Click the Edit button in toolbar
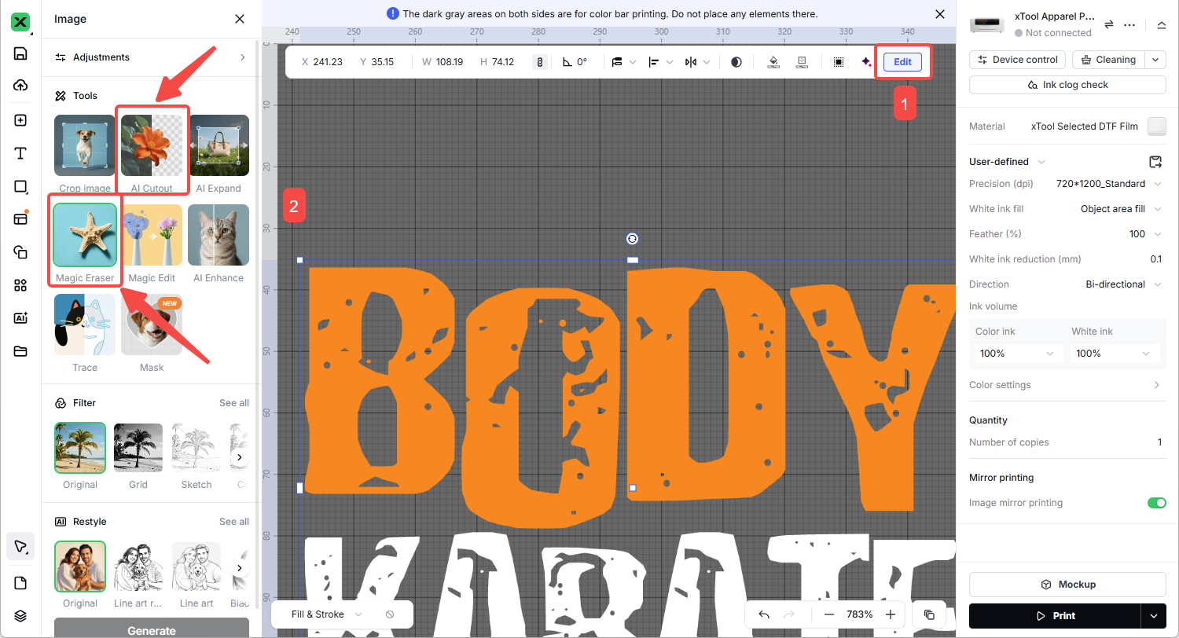This screenshot has height=638, width=1179. [x=902, y=62]
